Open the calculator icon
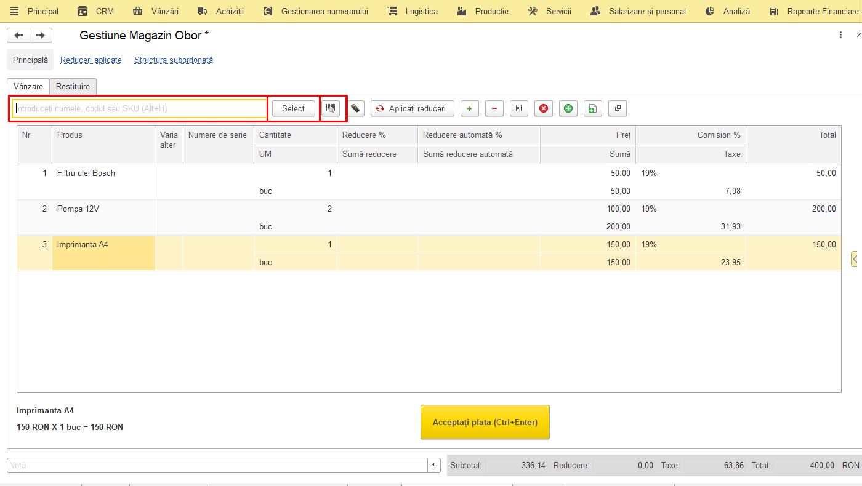The image size is (862, 486). tap(518, 108)
